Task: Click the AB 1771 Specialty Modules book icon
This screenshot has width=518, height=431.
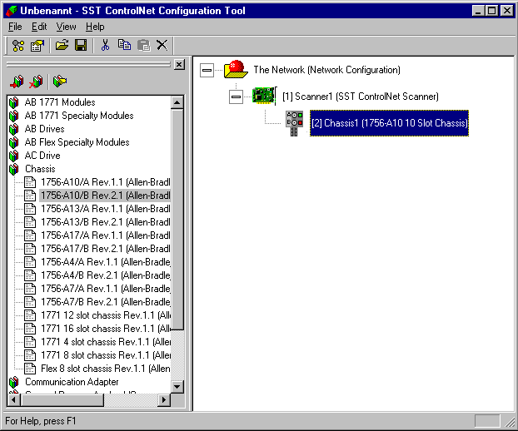Action: tap(14, 116)
